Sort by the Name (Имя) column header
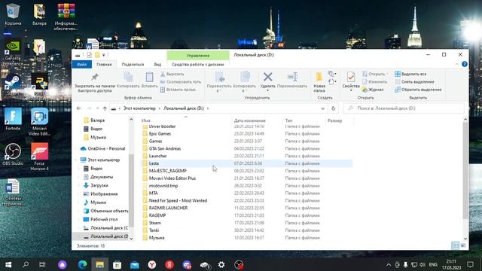The image size is (482, 271). point(146,120)
